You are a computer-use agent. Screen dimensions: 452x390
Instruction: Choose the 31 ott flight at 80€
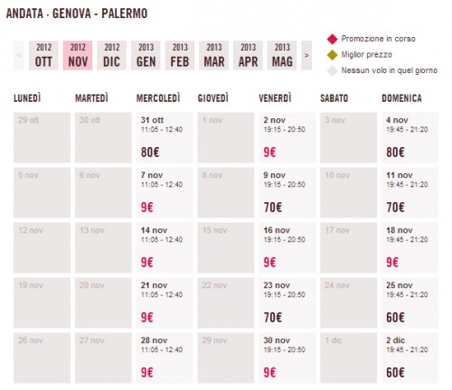pyautogui.click(x=165, y=137)
